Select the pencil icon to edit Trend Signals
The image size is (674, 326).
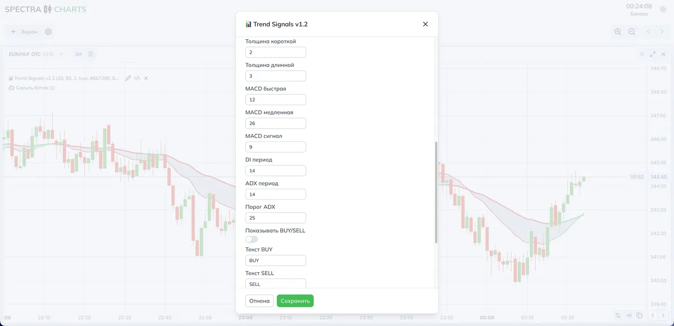128,79
